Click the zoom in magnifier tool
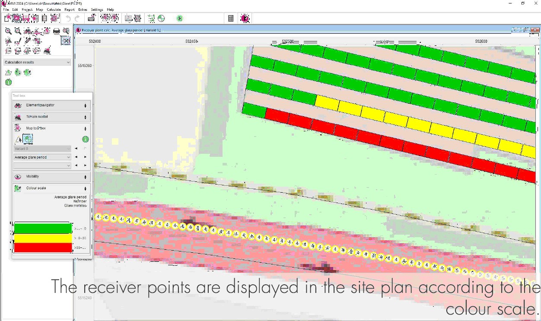 pyautogui.click(x=8, y=31)
